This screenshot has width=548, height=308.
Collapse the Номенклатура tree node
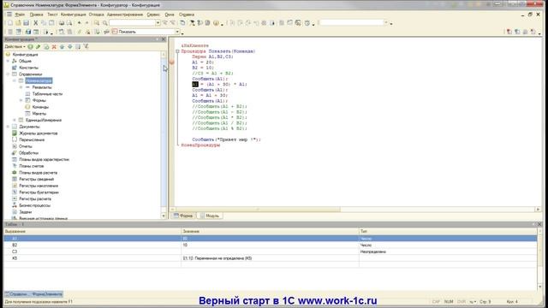[15, 80]
